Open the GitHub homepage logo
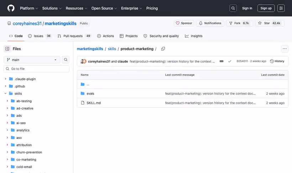Screen dimensions: 292x173 (11, 8)
